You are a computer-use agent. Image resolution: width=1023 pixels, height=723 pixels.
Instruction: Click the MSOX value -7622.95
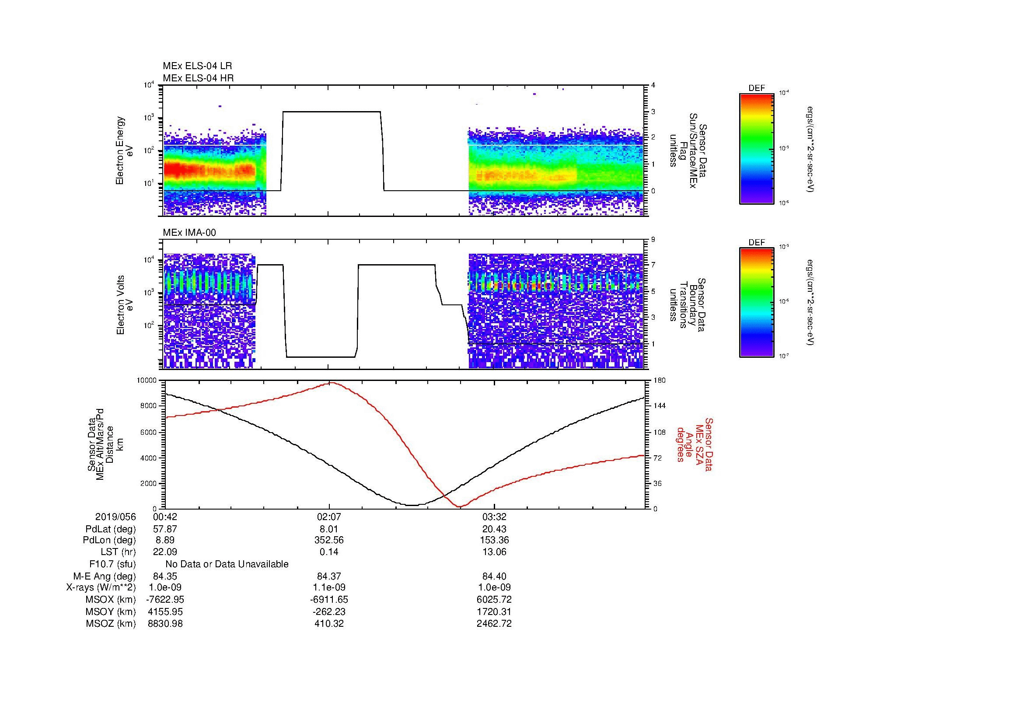click(x=165, y=600)
